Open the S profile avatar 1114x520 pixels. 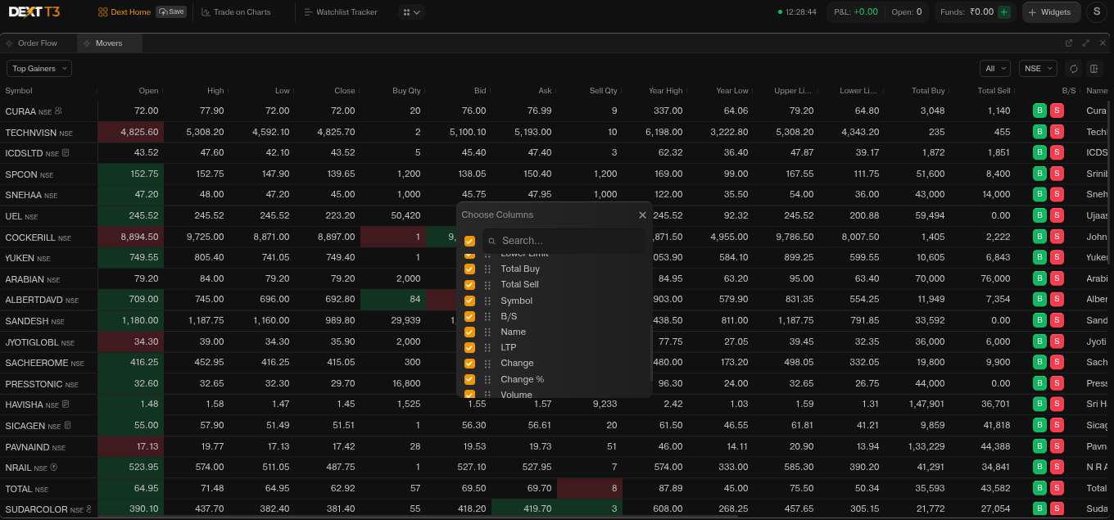(1097, 12)
